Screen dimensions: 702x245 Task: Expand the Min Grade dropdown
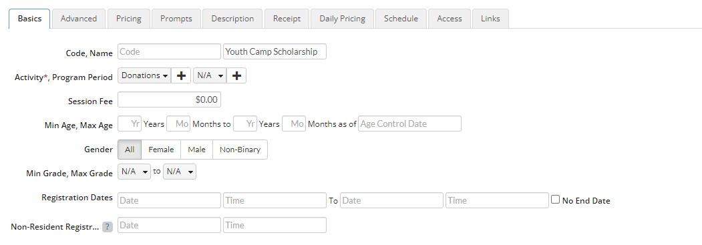[134, 172]
